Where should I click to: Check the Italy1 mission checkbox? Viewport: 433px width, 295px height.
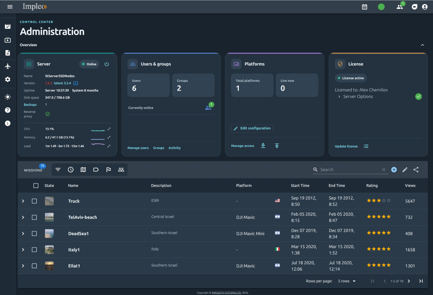[x=34, y=250]
